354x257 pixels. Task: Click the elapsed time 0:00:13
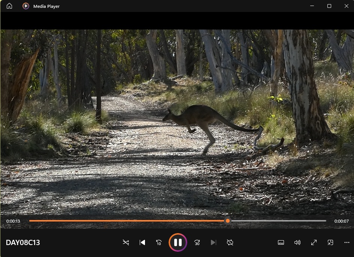tap(13, 221)
